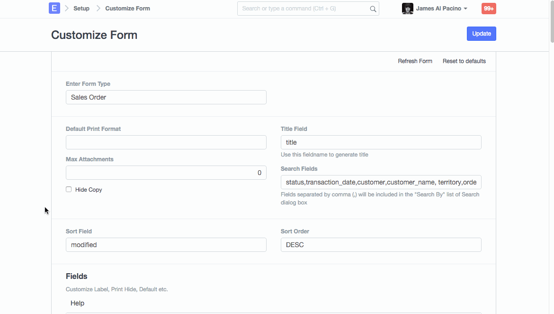Focus the top search command bar
This screenshot has height=314, width=554.
[x=304, y=9]
